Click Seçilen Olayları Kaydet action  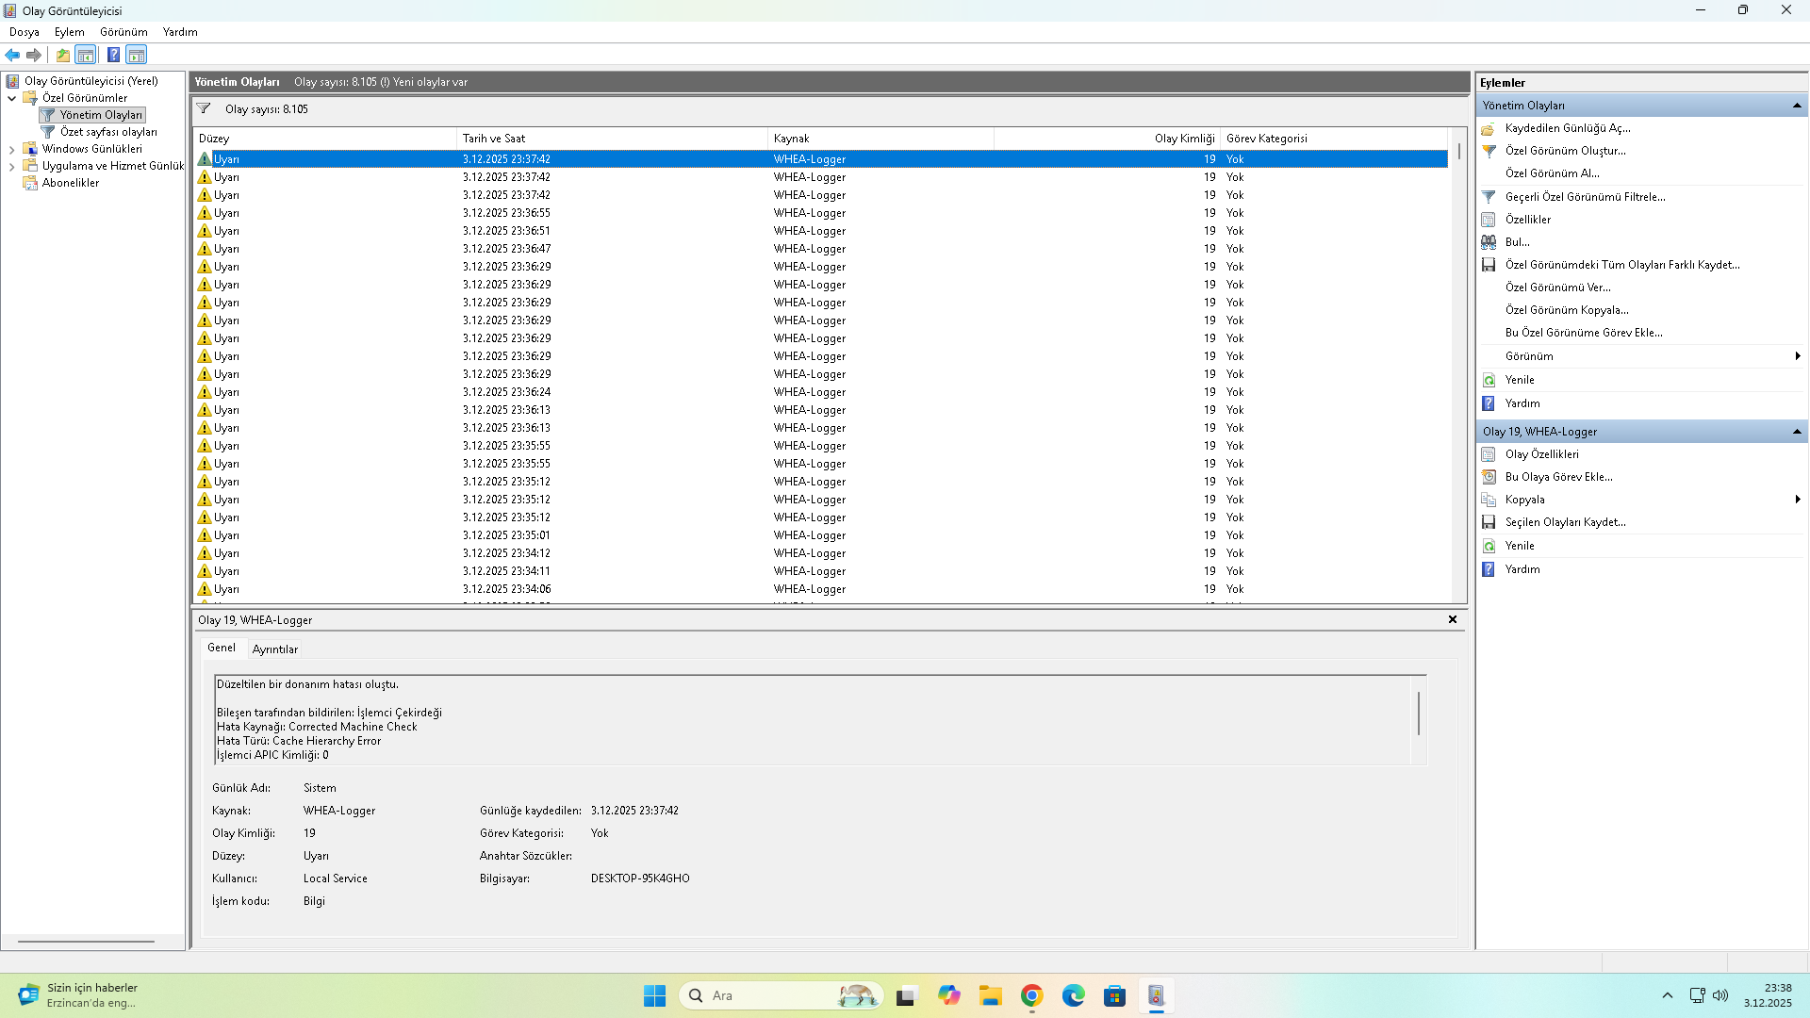(x=1565, y=522)
